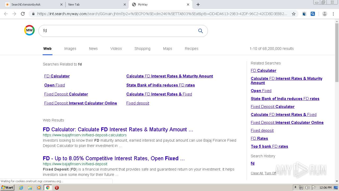Open the Windows Start menu
Screen dimensions: 339x191
tap(7, 188)
